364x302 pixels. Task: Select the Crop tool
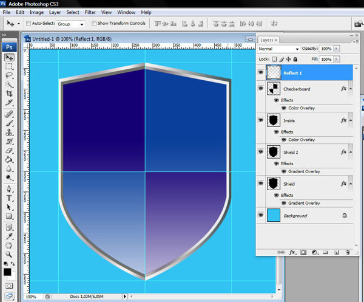pos(9,94)
